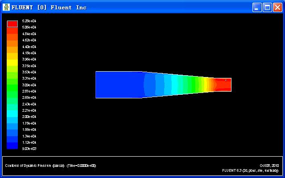This screenshot has width=285, height=178.
Task: Click the 5.28e+04 maximum legend value
Action: pyautogui.click(x=29, y=21)
